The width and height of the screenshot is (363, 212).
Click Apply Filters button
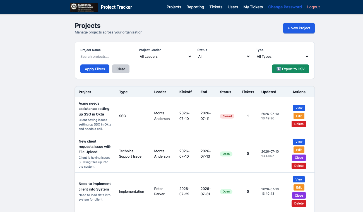pyautogui.click(x=95, y=69)
